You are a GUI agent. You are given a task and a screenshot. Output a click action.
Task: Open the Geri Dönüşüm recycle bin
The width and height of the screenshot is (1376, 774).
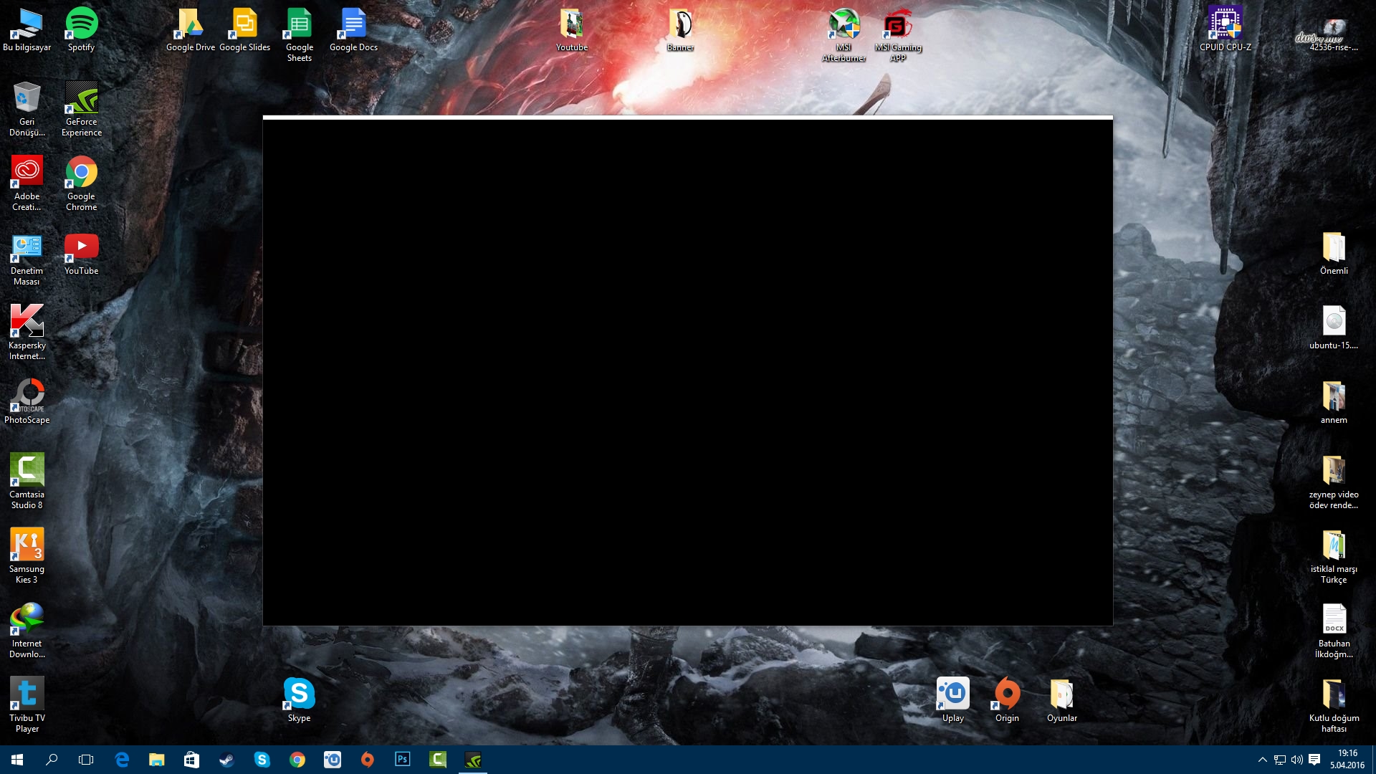(27, 109)
